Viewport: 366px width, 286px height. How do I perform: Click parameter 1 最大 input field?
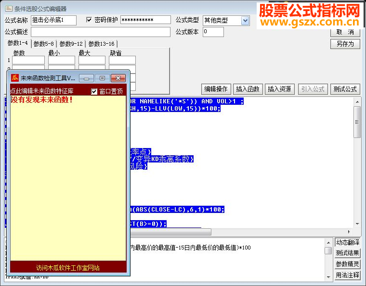click(91, 60)
